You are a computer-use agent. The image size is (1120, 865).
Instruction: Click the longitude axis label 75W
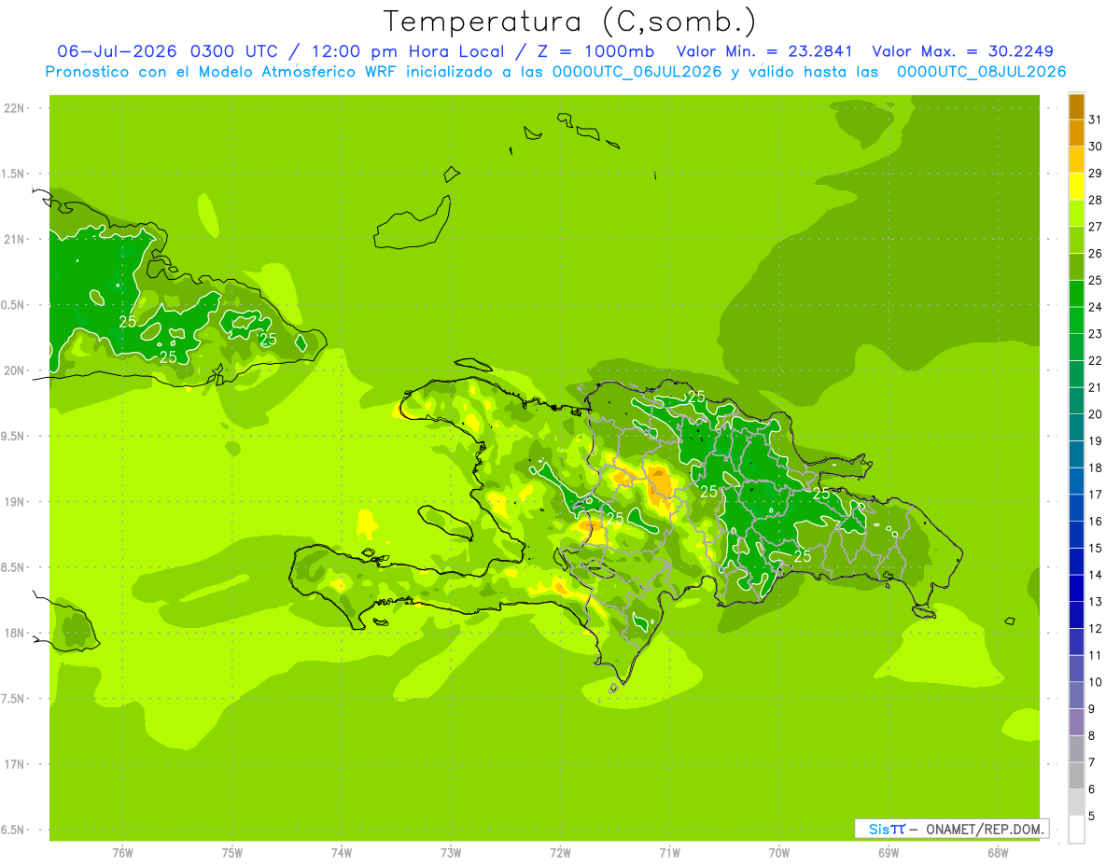(x=232, y=853)
